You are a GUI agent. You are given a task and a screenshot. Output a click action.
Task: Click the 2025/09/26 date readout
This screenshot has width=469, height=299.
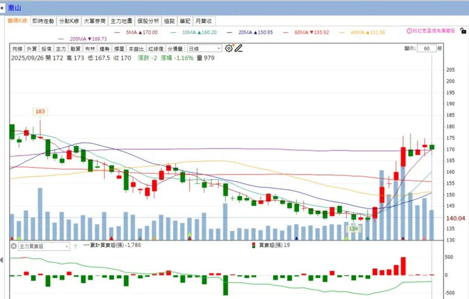[27, 58]
